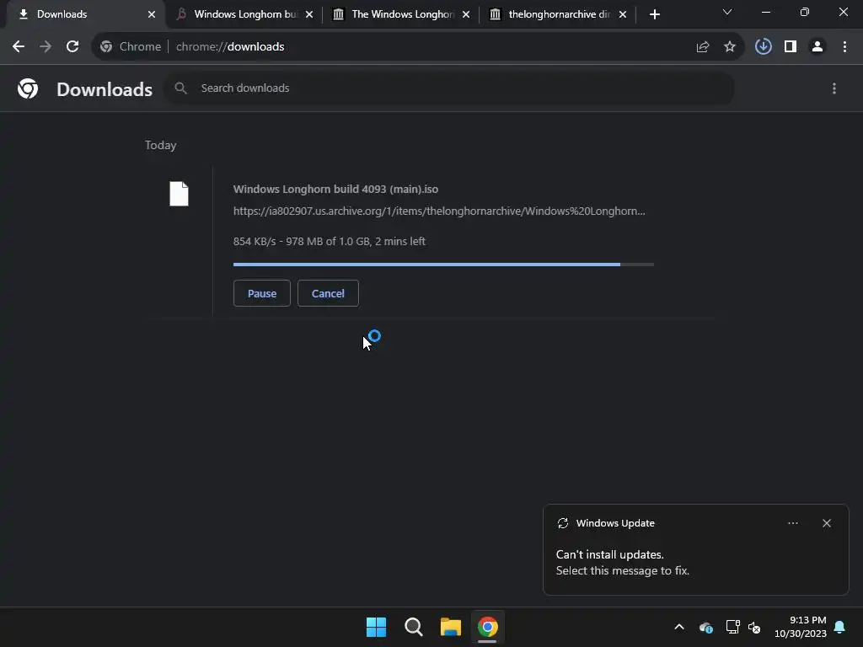The height and width of the screenshot is (647, 863).
Task: Pause the Longhorn ISO download
Action: click(x=262, y=293)
